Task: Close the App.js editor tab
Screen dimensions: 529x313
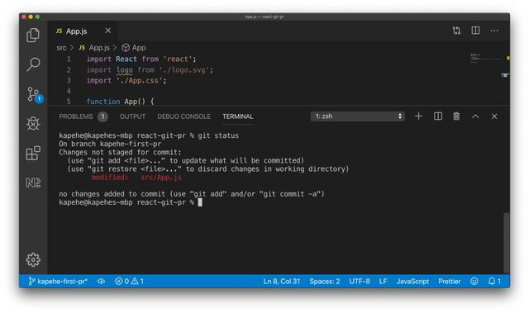Action: tap(108, 31)
